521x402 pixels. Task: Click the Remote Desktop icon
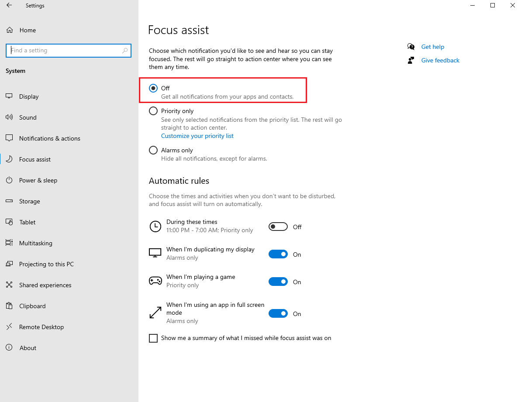tap(9, 326)
